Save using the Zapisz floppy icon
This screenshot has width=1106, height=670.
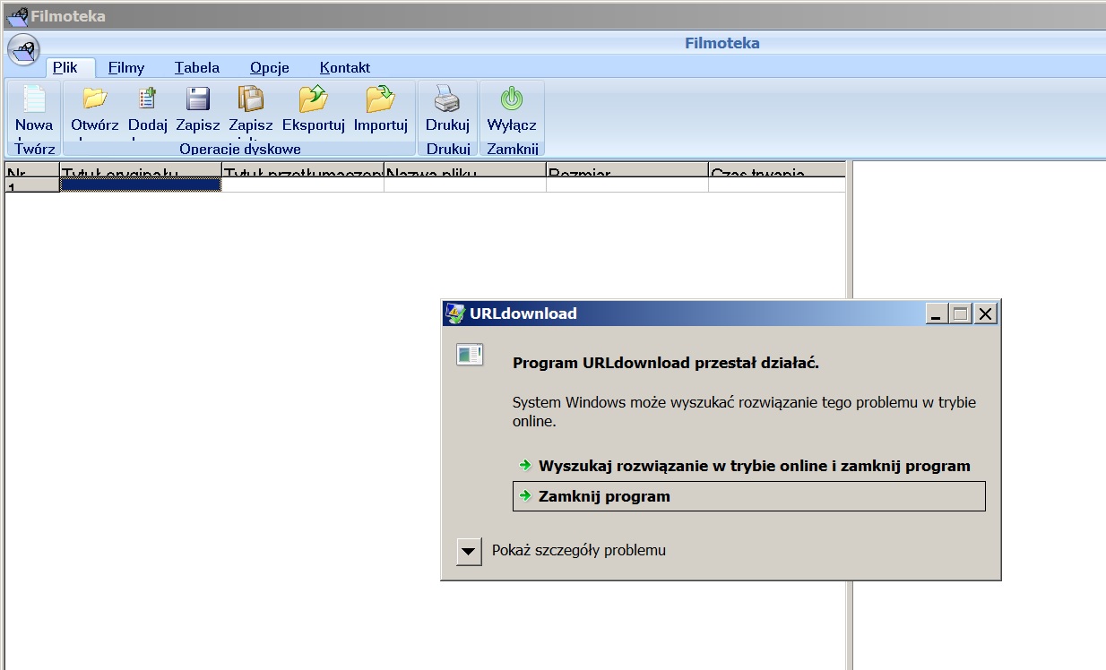[x=197, y=99]
